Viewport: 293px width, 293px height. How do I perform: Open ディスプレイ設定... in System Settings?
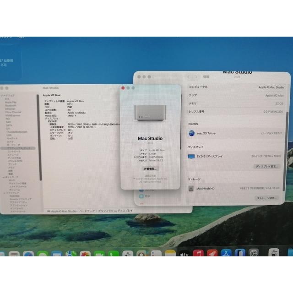[x=266, y=166]
